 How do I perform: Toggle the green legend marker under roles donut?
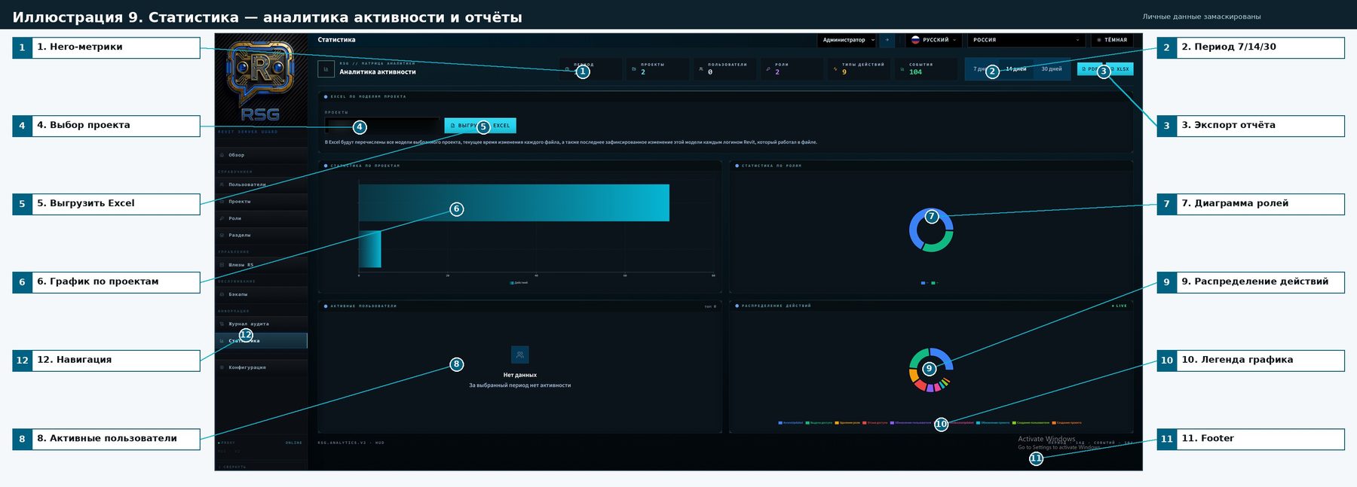pyautogui.click(x=933, y=283)
